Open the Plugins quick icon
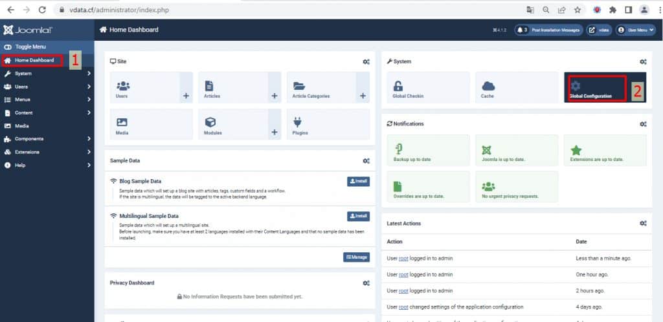 coord(328,125)
